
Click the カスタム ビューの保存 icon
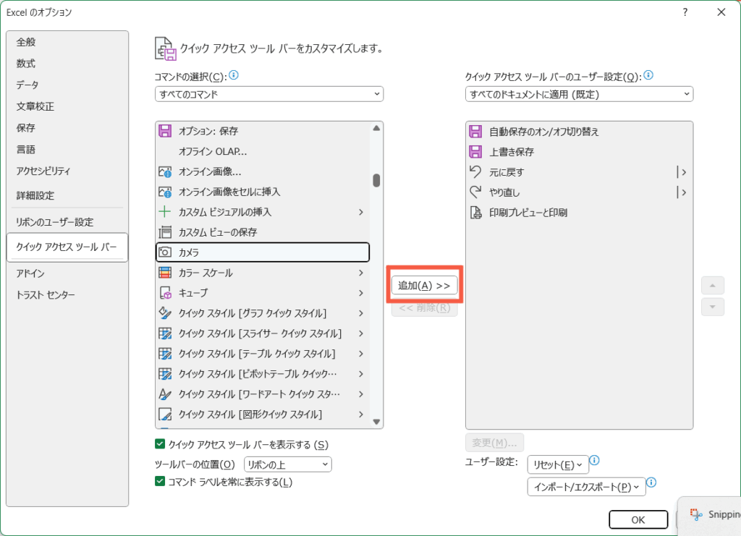point(165,232)
